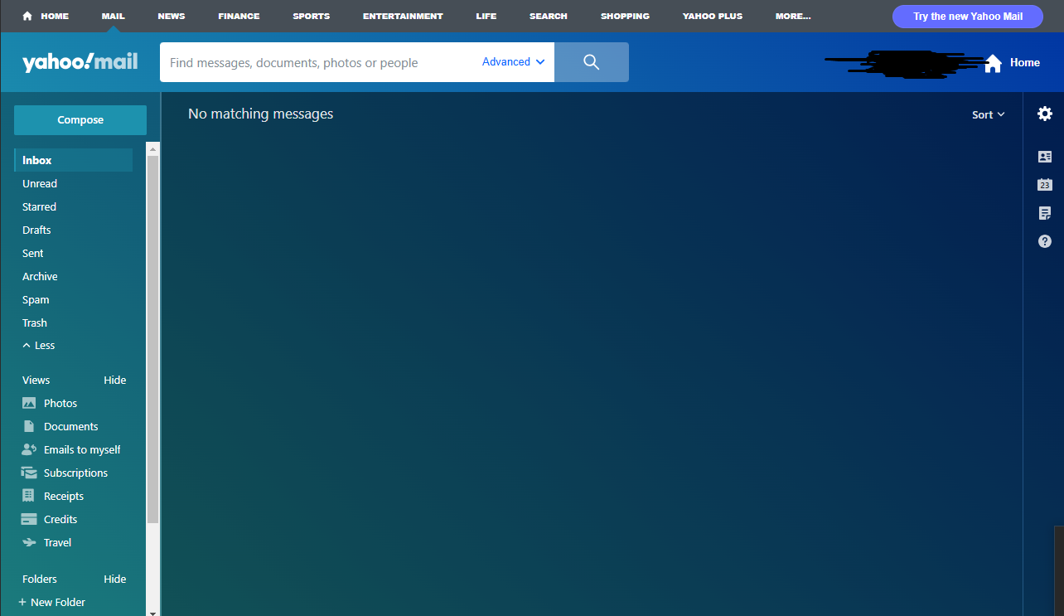Click the Travel airplane icon
This screenshot has width=1064, height=616.
pyautogui.click(x=29, y=542)
